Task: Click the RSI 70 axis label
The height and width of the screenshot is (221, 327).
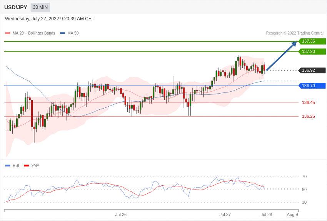Action: (304, 177)
